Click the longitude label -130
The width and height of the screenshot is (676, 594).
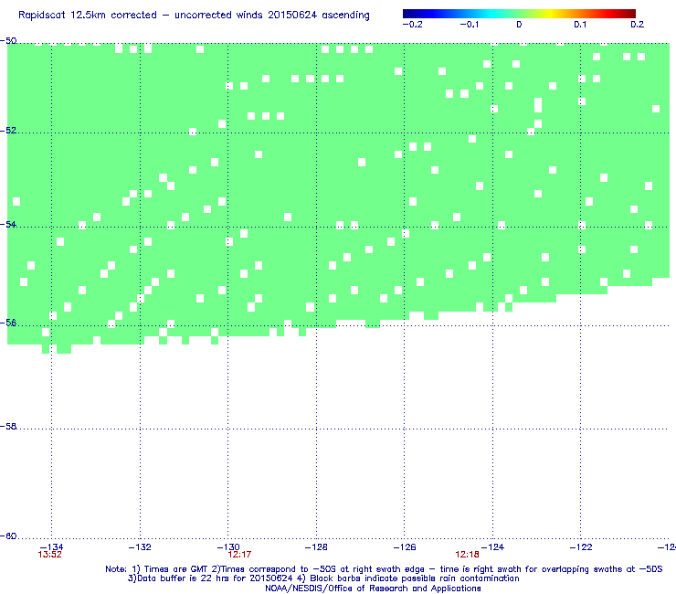click(x=228, y=547)
